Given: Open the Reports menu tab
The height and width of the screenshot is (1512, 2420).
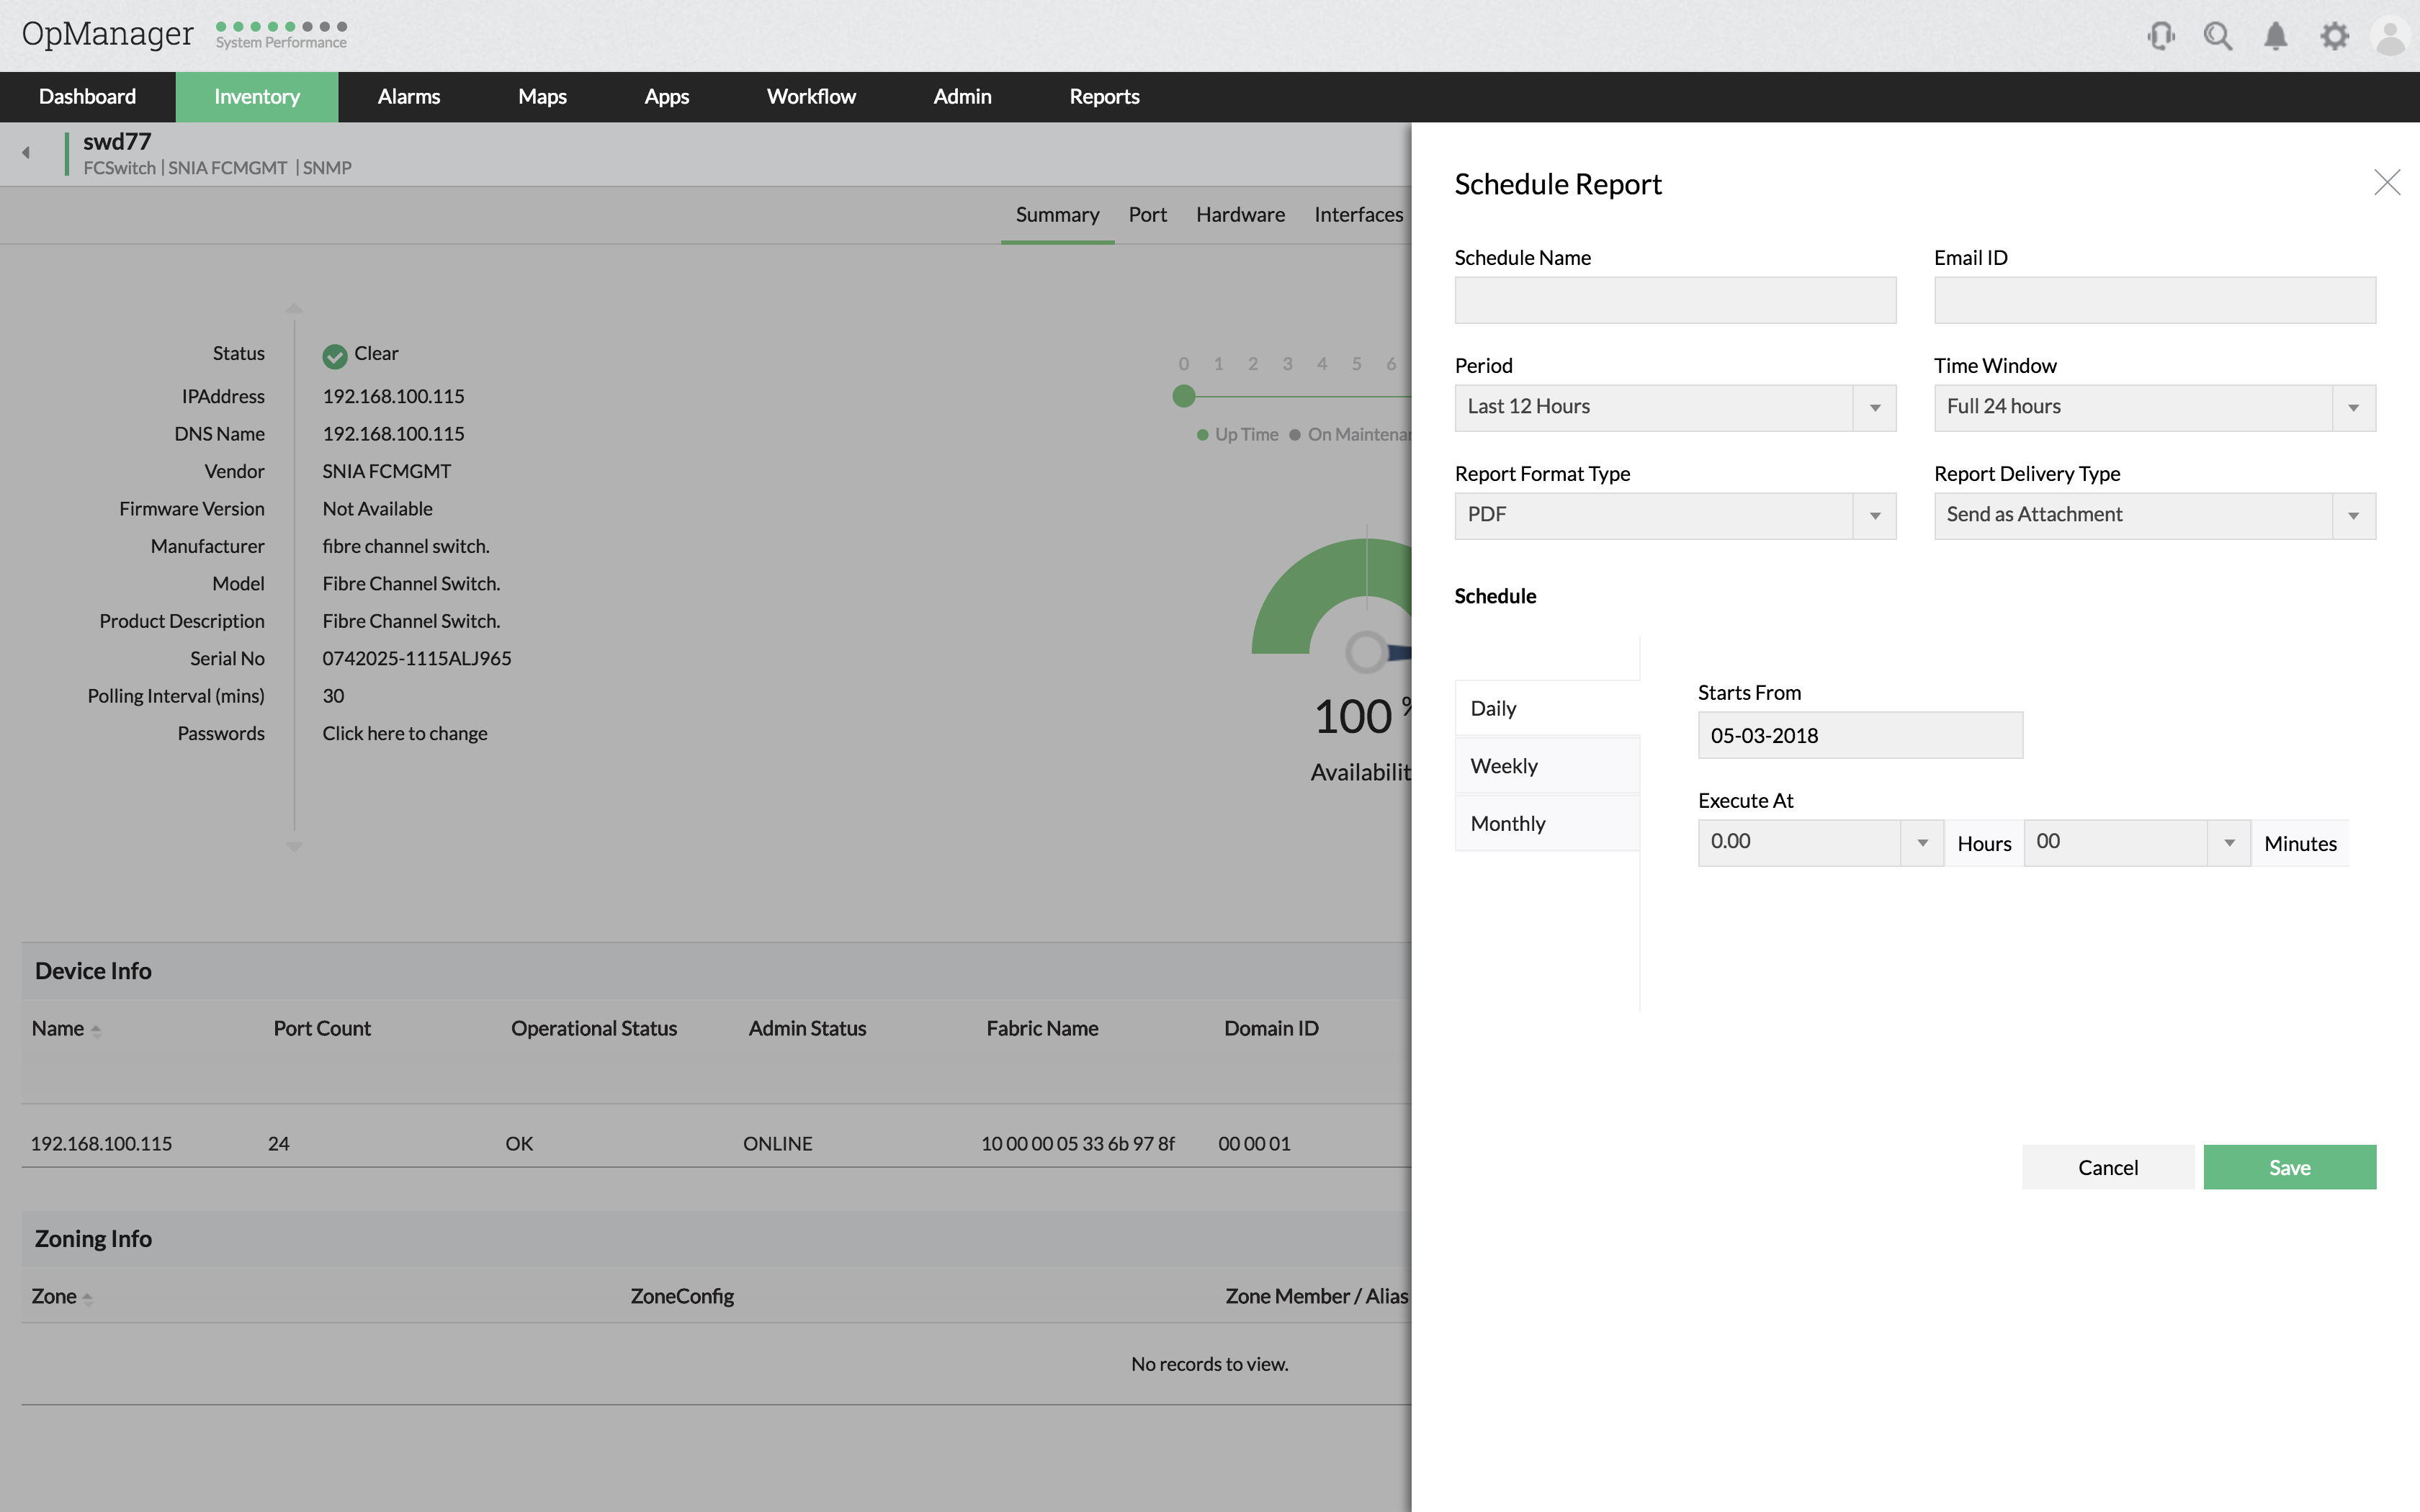Looking at the screenshot, I should (1104, 97).
